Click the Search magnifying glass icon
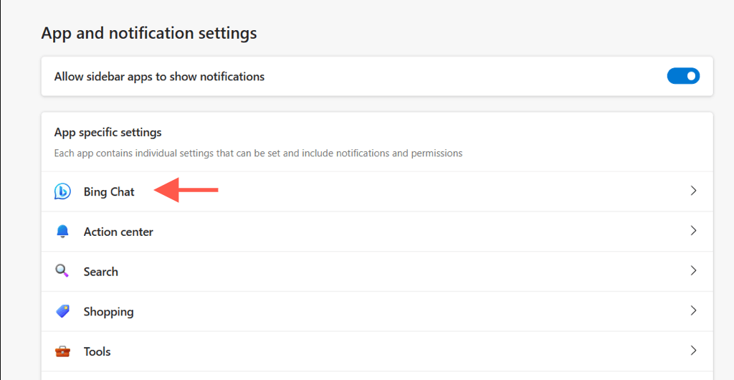Screen dimensions: 734x380 [62, 271]
